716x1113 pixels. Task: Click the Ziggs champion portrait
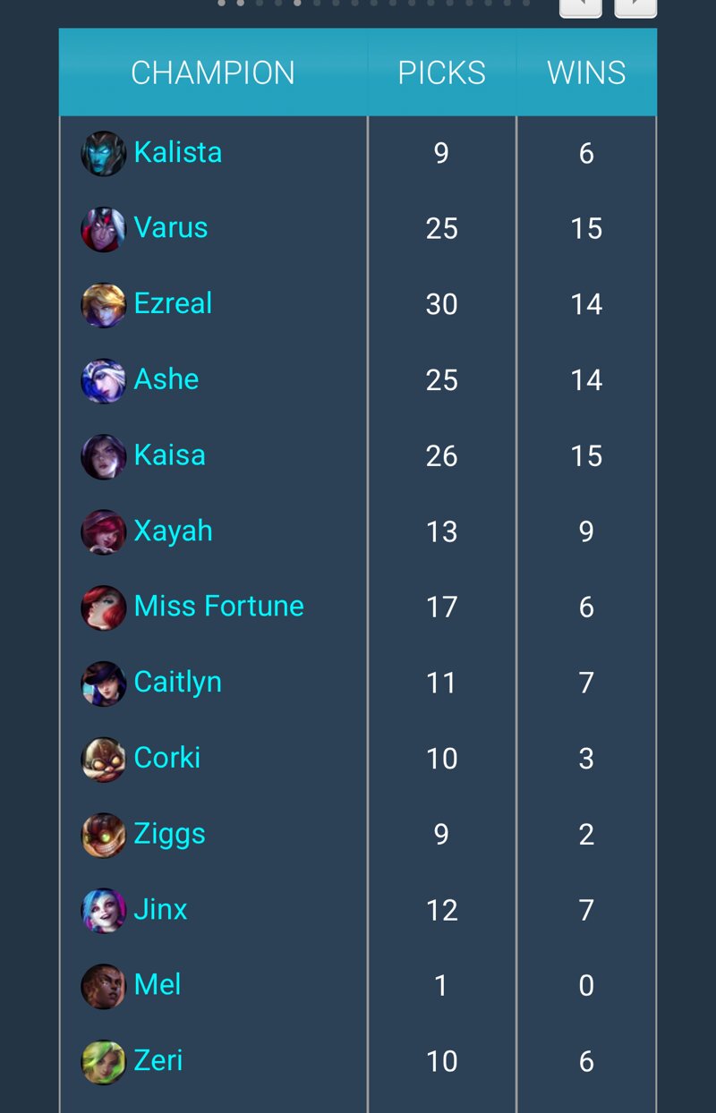[103, 835]
